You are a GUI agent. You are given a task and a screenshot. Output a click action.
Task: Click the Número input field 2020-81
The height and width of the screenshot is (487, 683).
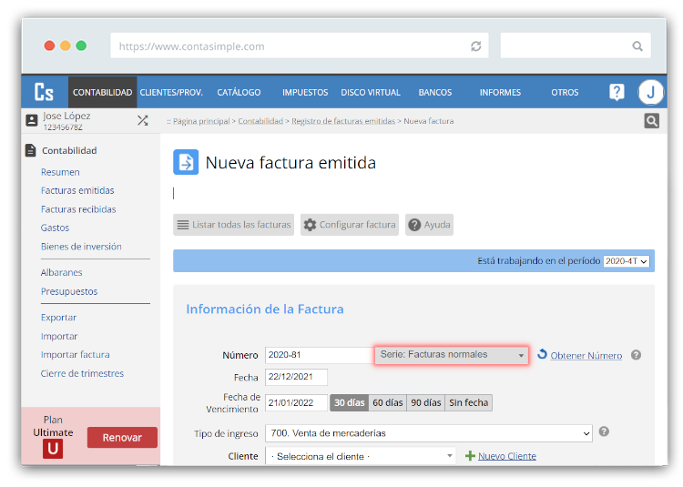pos(320,355)
